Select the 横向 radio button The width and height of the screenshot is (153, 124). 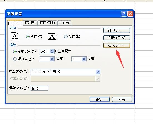point(66,36)
